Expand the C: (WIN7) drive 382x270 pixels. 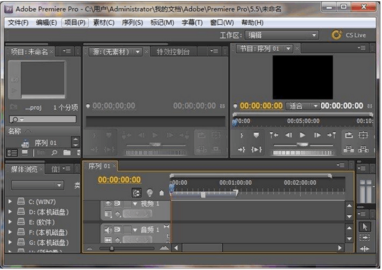tap(10, 201)
